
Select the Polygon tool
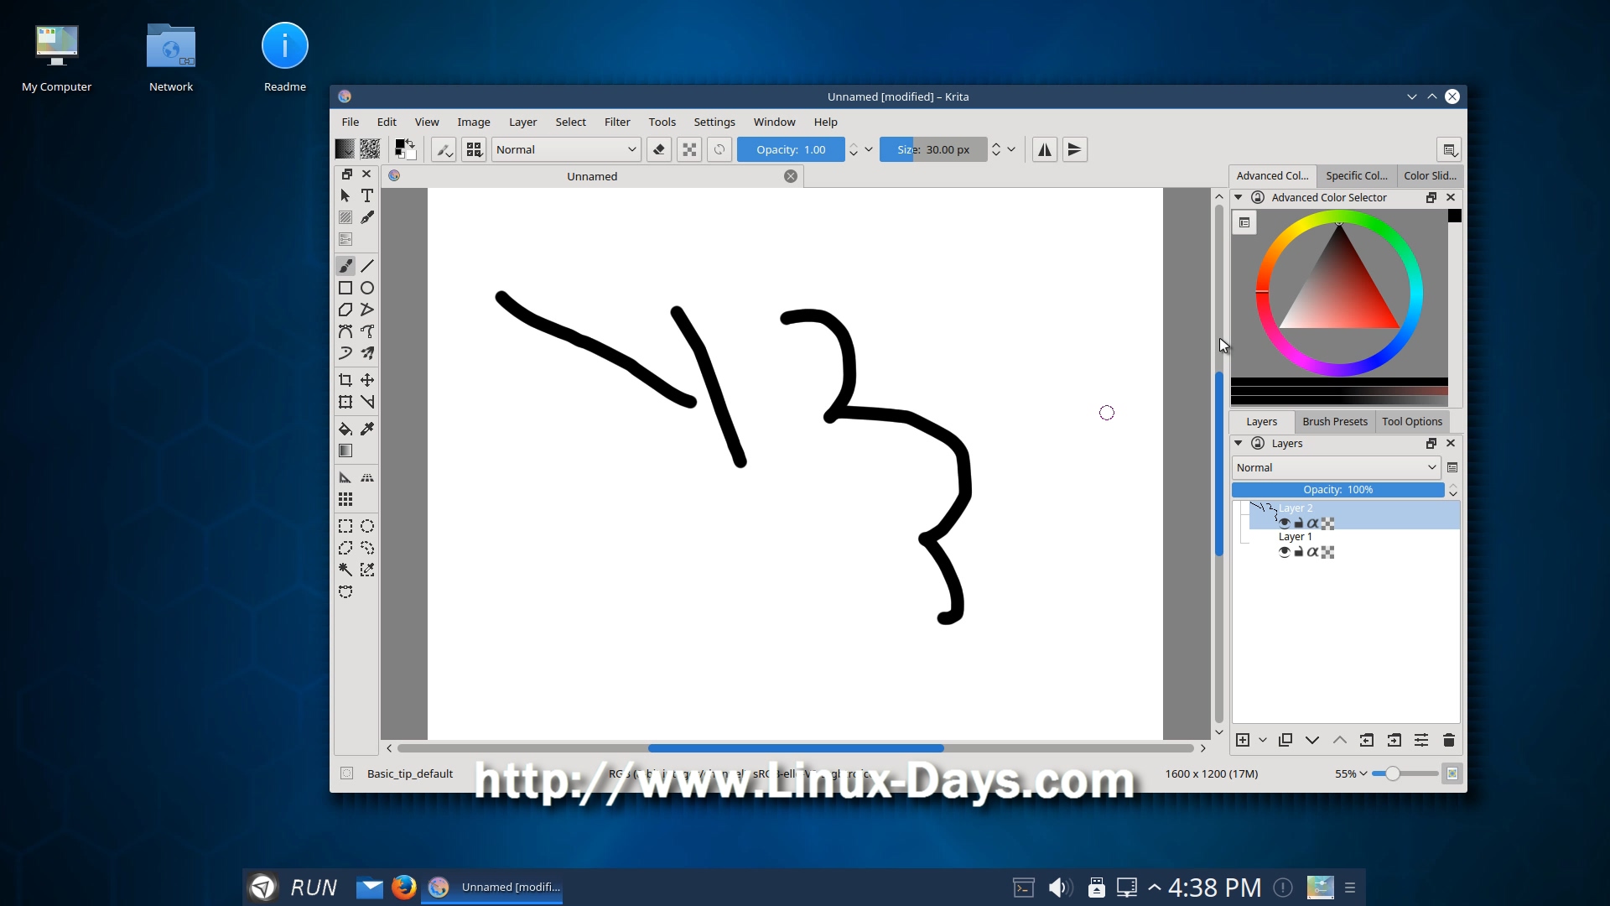coord(345,310)
